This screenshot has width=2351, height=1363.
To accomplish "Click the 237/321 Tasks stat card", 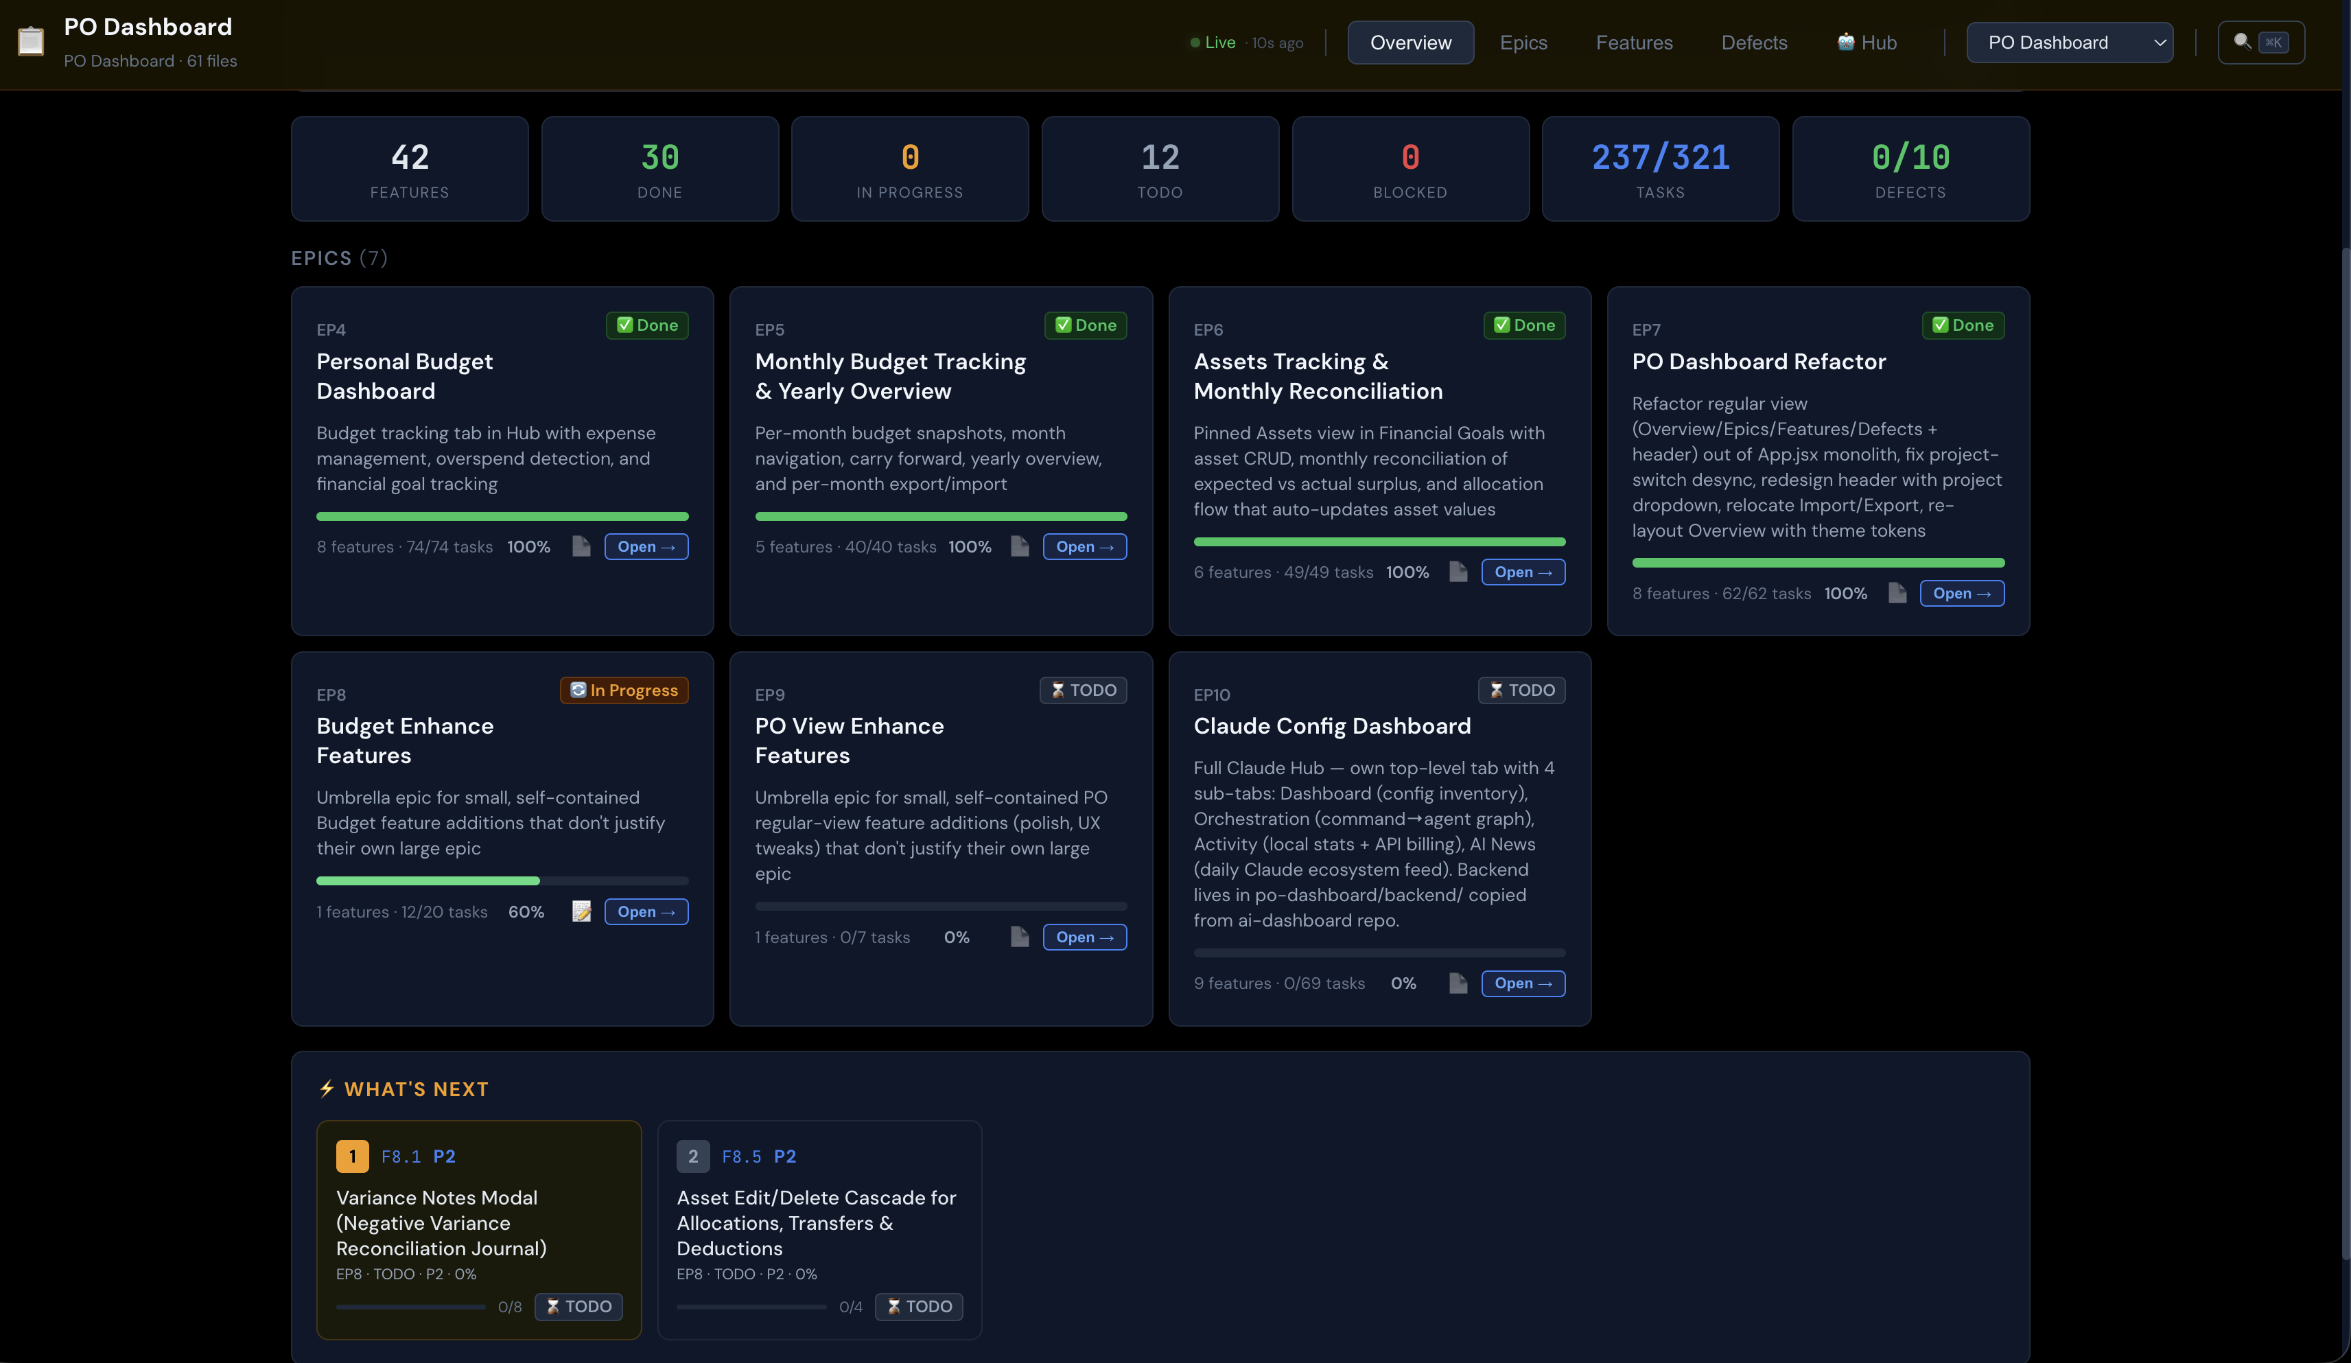I will (x=1660, y=169).
